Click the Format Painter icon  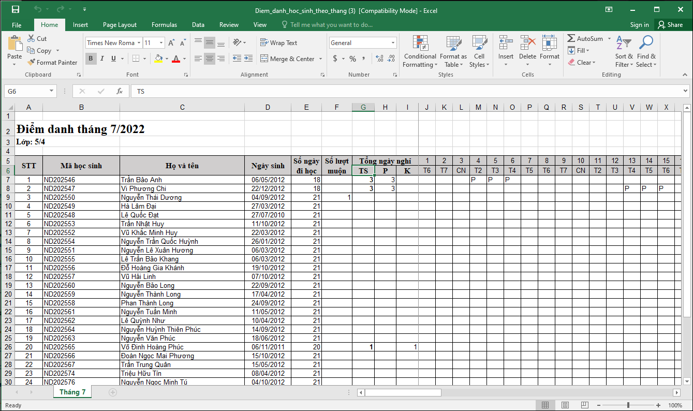32,63
